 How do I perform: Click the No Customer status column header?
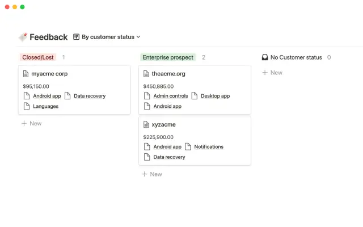(296, 57)
